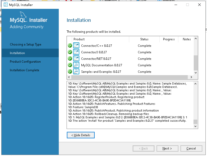Click log line about RegisterProduct
The height and width of the screenshot is (156, 207).
[x=106, y=97]
